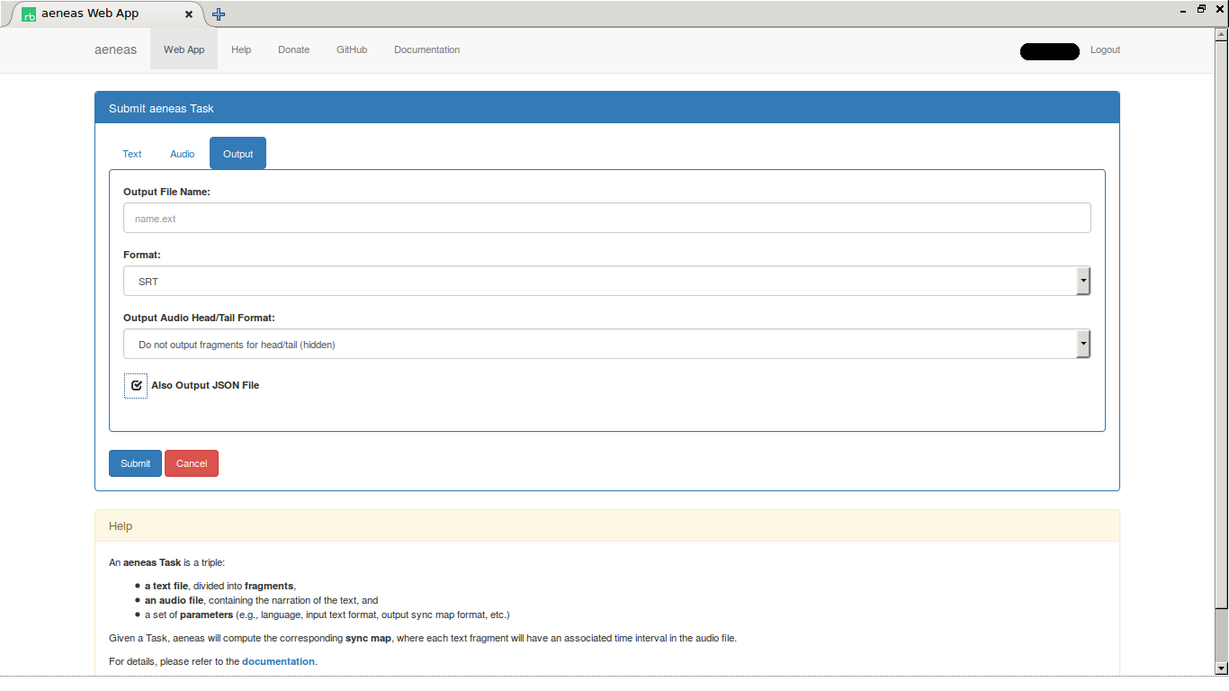Click the Also Output JSON File label
Viewport: 1229px width, 691px height.
(x=205, y=385)
